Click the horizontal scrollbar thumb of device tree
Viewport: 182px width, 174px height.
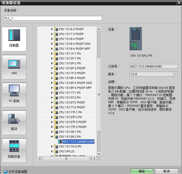(x=66, y=159)
